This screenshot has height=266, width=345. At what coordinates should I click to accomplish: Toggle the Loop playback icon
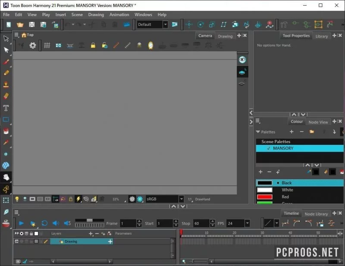(44, 223)
